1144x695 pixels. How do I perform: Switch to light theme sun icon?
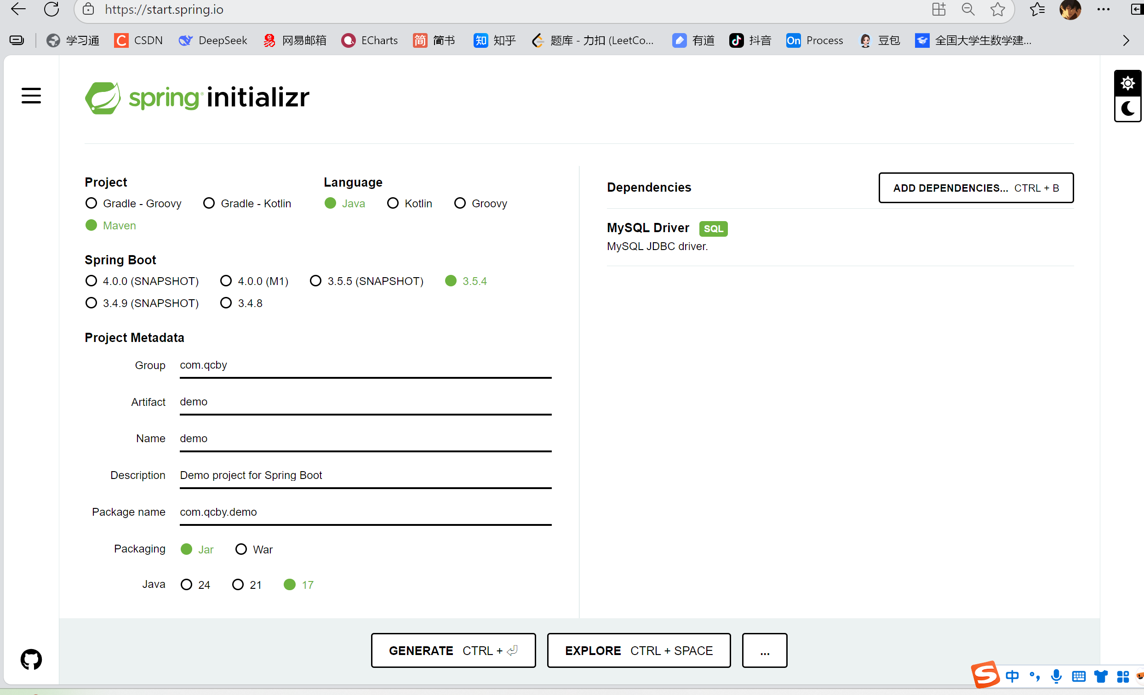pos(1127,83)
